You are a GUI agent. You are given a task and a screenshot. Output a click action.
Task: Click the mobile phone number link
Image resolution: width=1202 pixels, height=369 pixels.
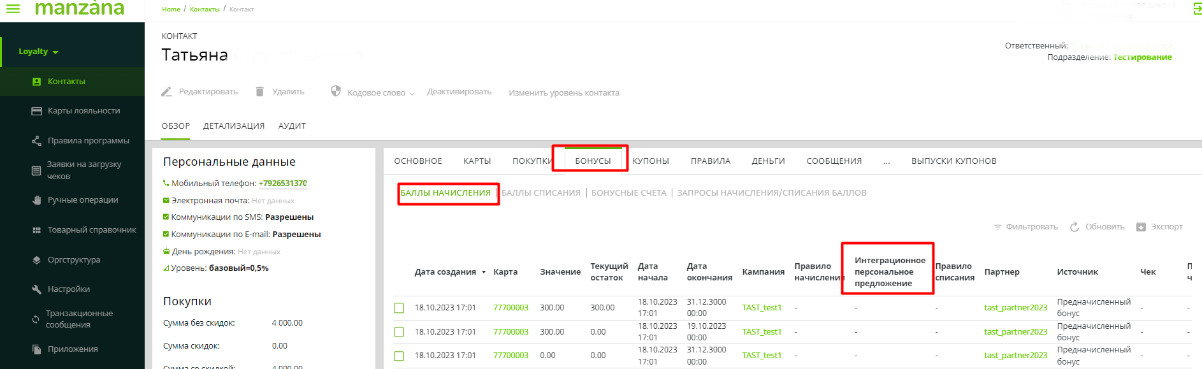coord(282,184)
